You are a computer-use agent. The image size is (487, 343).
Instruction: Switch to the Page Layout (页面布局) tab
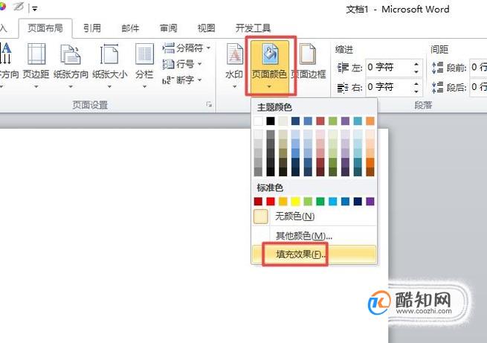coord(45,28)
